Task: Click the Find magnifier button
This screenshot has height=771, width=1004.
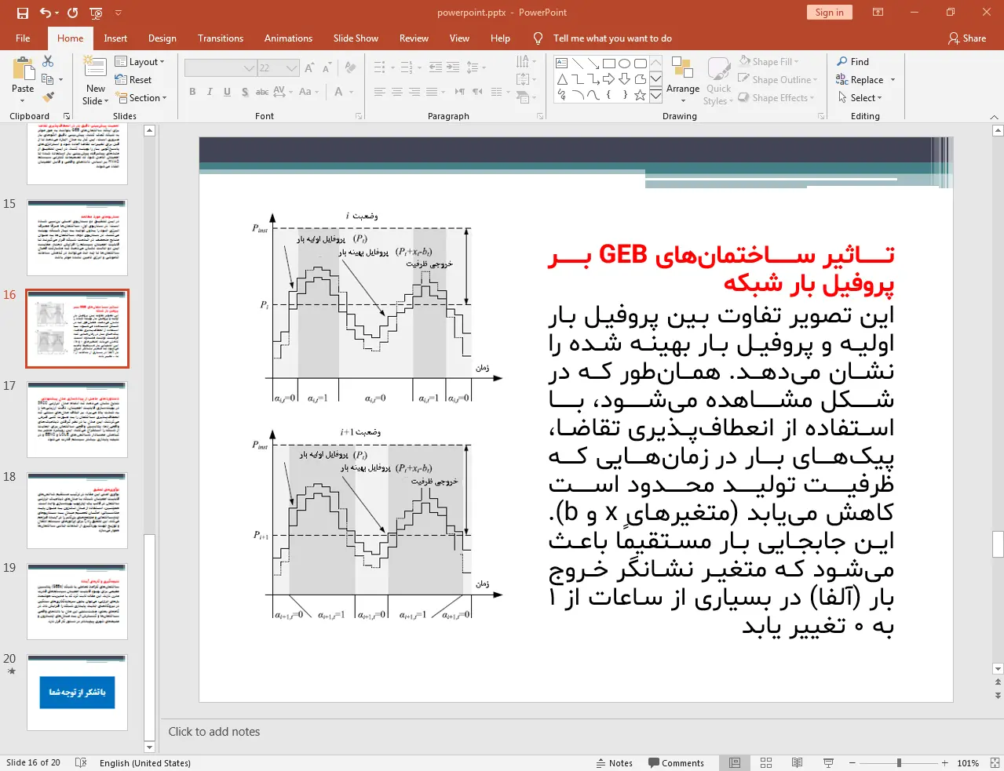Action: (853, 61)
